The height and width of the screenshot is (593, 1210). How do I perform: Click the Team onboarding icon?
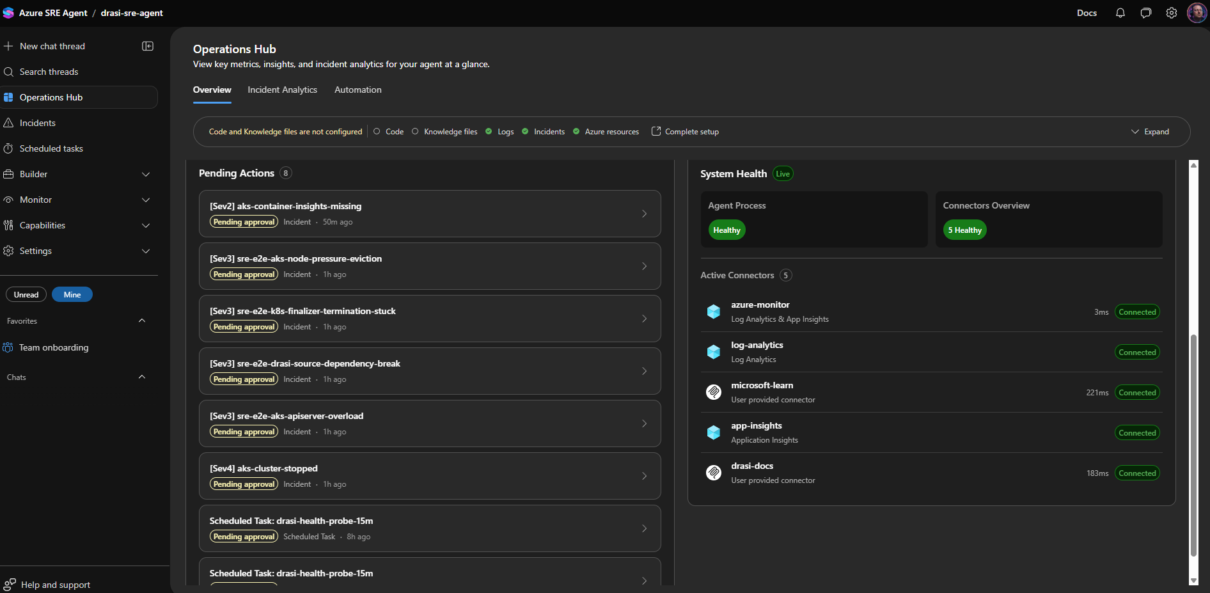8,347
